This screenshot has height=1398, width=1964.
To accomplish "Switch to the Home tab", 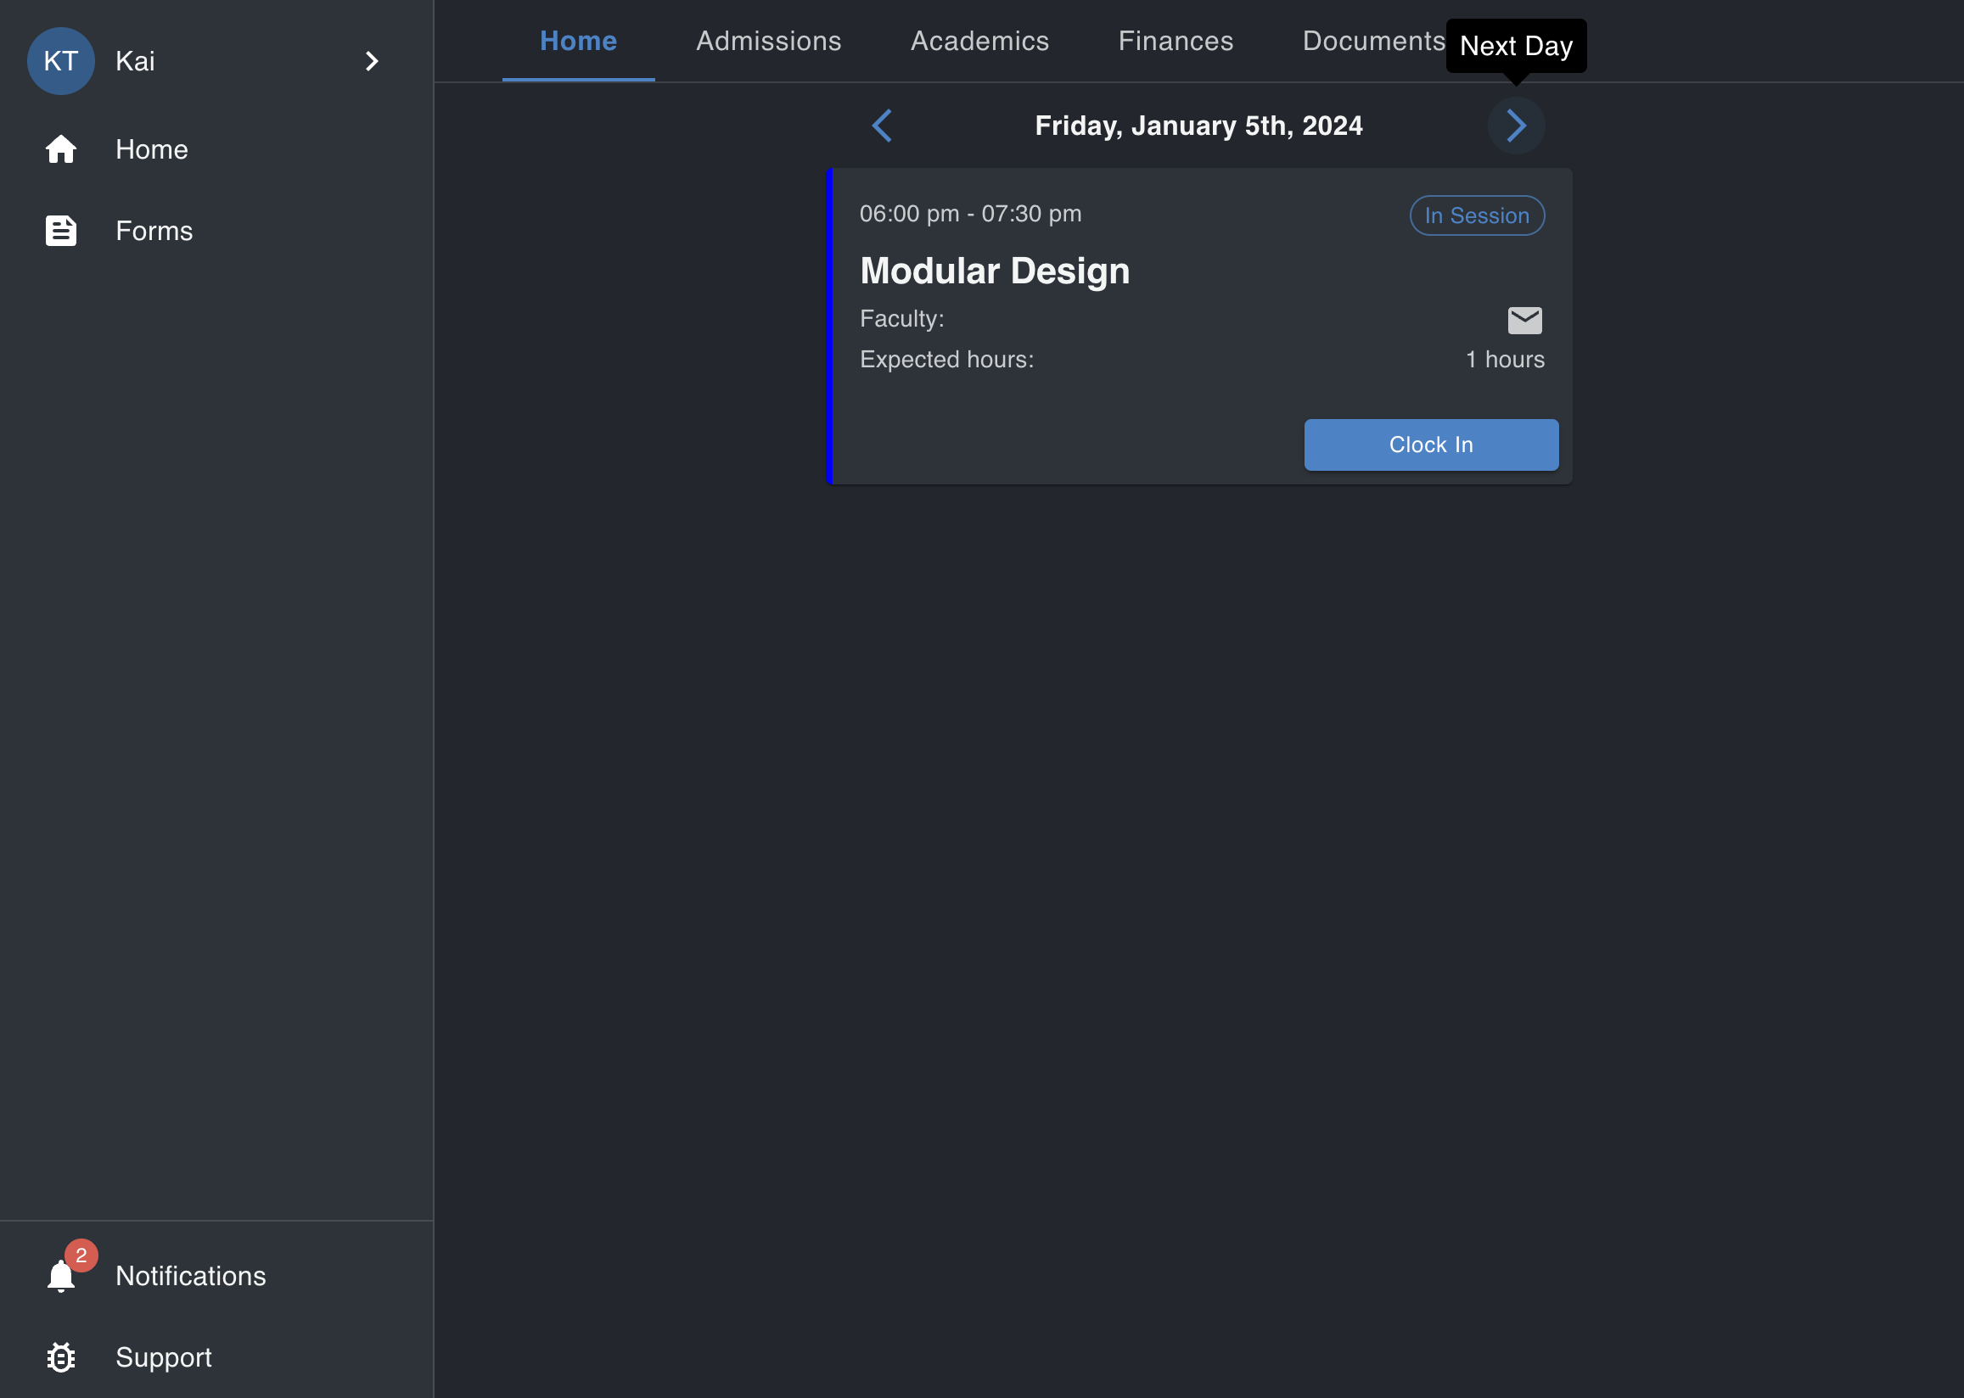I will tap(578, 42).
